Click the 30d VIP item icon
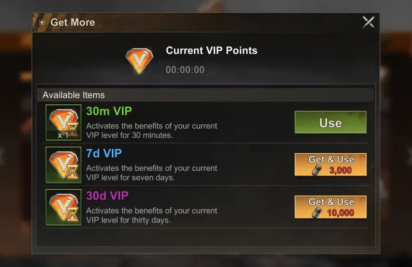The width and height of the screenshot is (412, 267). (63, 207)
